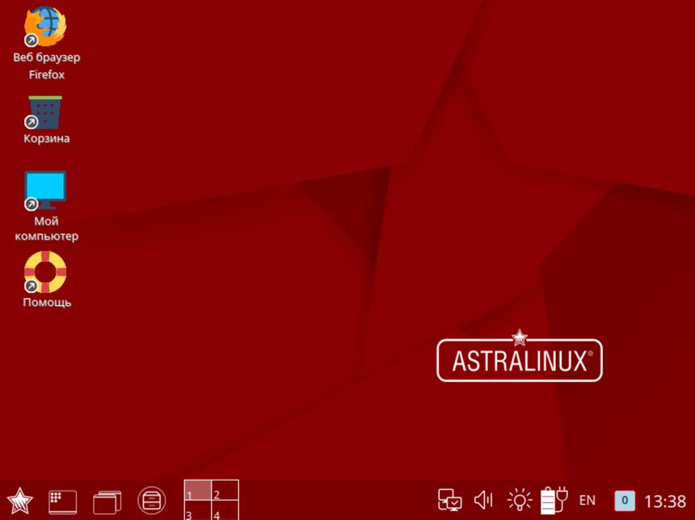The height and width of the screenshot is (520, 695).
Task: Click the battery power tray icon
Action: pos(551,499)
